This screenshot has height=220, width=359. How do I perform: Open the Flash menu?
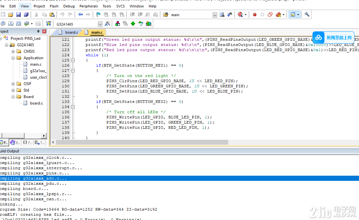click(54, 6)
